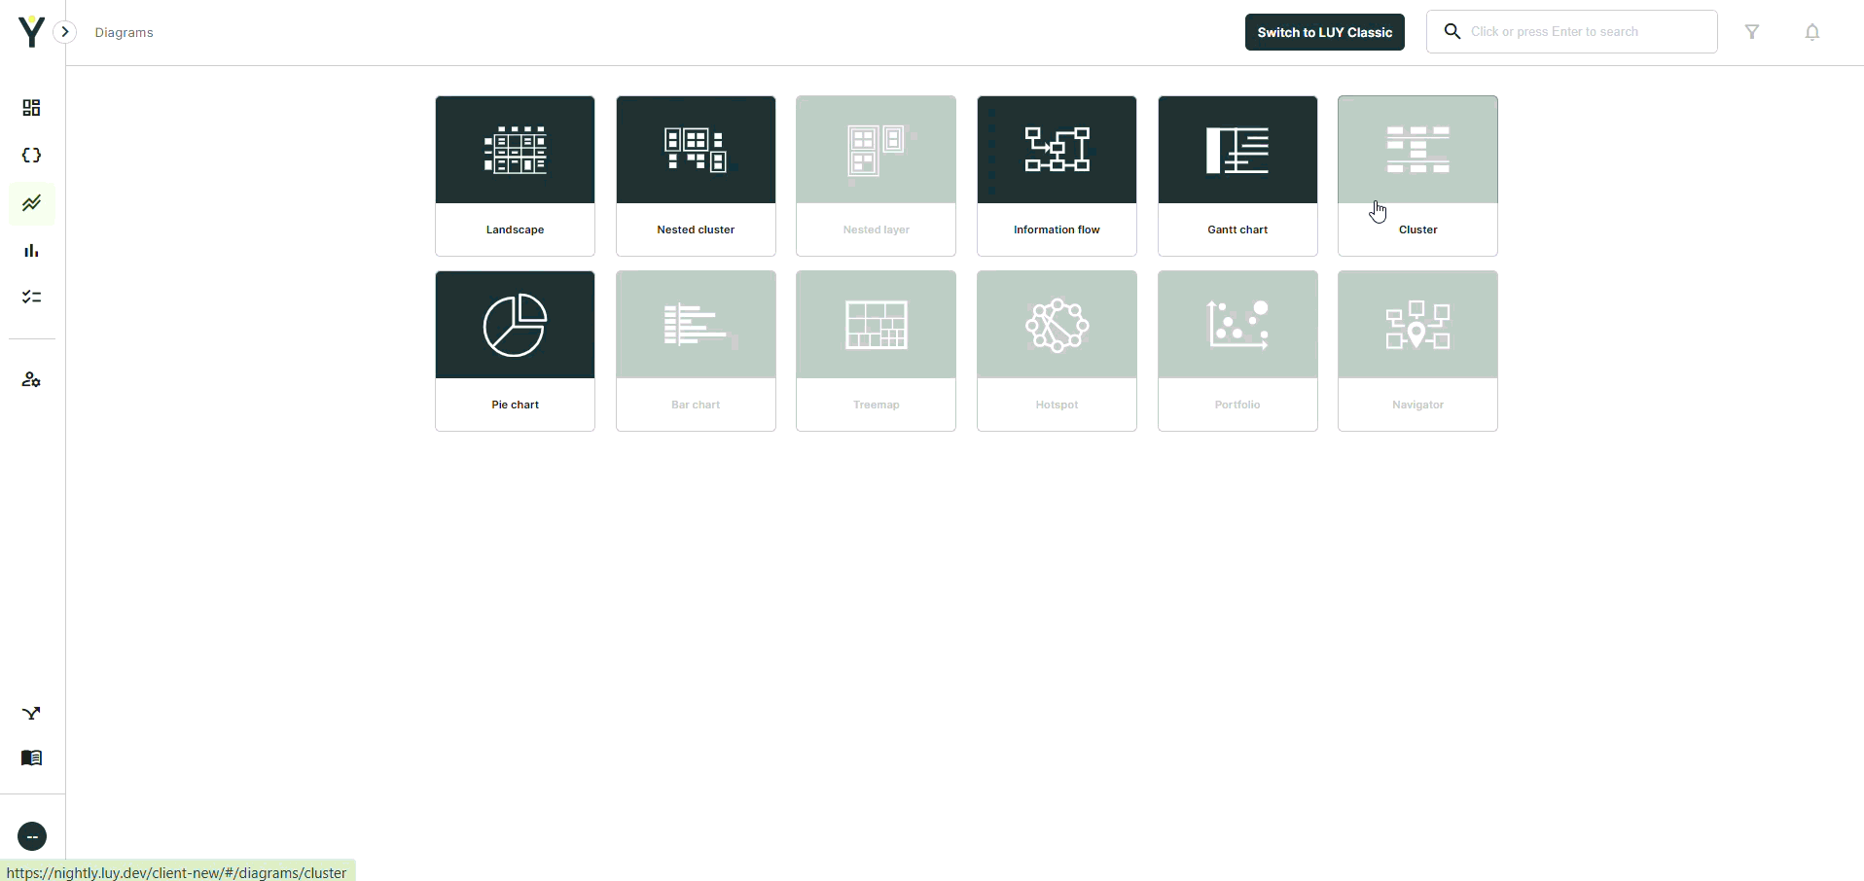Click the Diagrams breadcrumb label

tap(125, 33)
